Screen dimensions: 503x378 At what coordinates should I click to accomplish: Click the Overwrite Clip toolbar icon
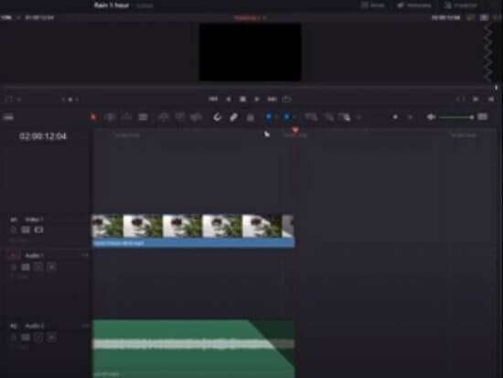point(179,117)
